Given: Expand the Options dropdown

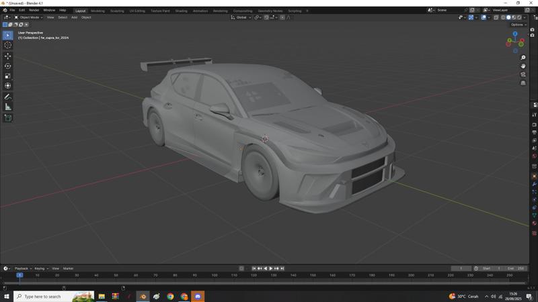Looking at the screenshot, I should pyautogui.click(x=518, y=25).
